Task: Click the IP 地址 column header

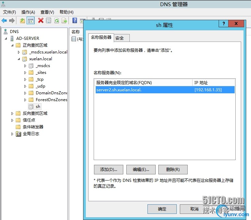Action: pos(214,83)
